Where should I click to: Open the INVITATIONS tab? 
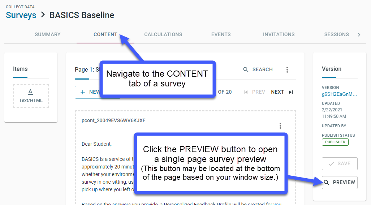point(279,35)
